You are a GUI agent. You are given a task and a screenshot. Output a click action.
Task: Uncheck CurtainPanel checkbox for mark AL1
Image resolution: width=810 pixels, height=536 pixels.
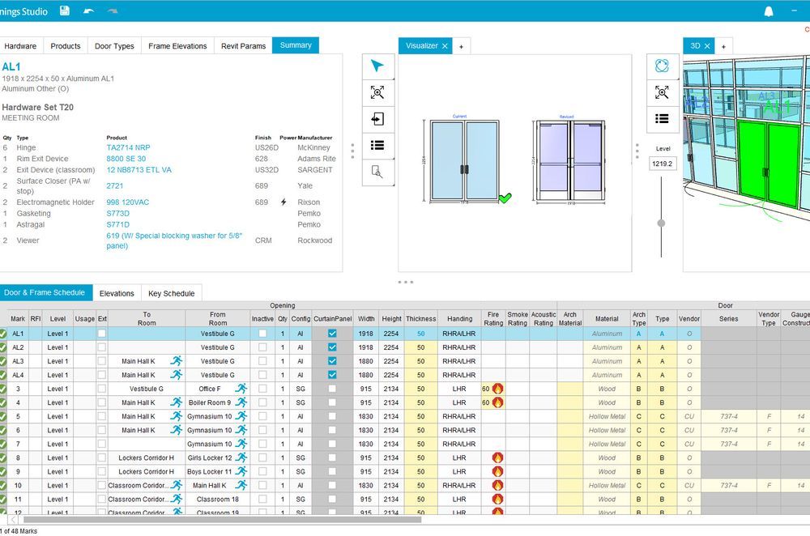pyautogui.click(x=332, y=334)
